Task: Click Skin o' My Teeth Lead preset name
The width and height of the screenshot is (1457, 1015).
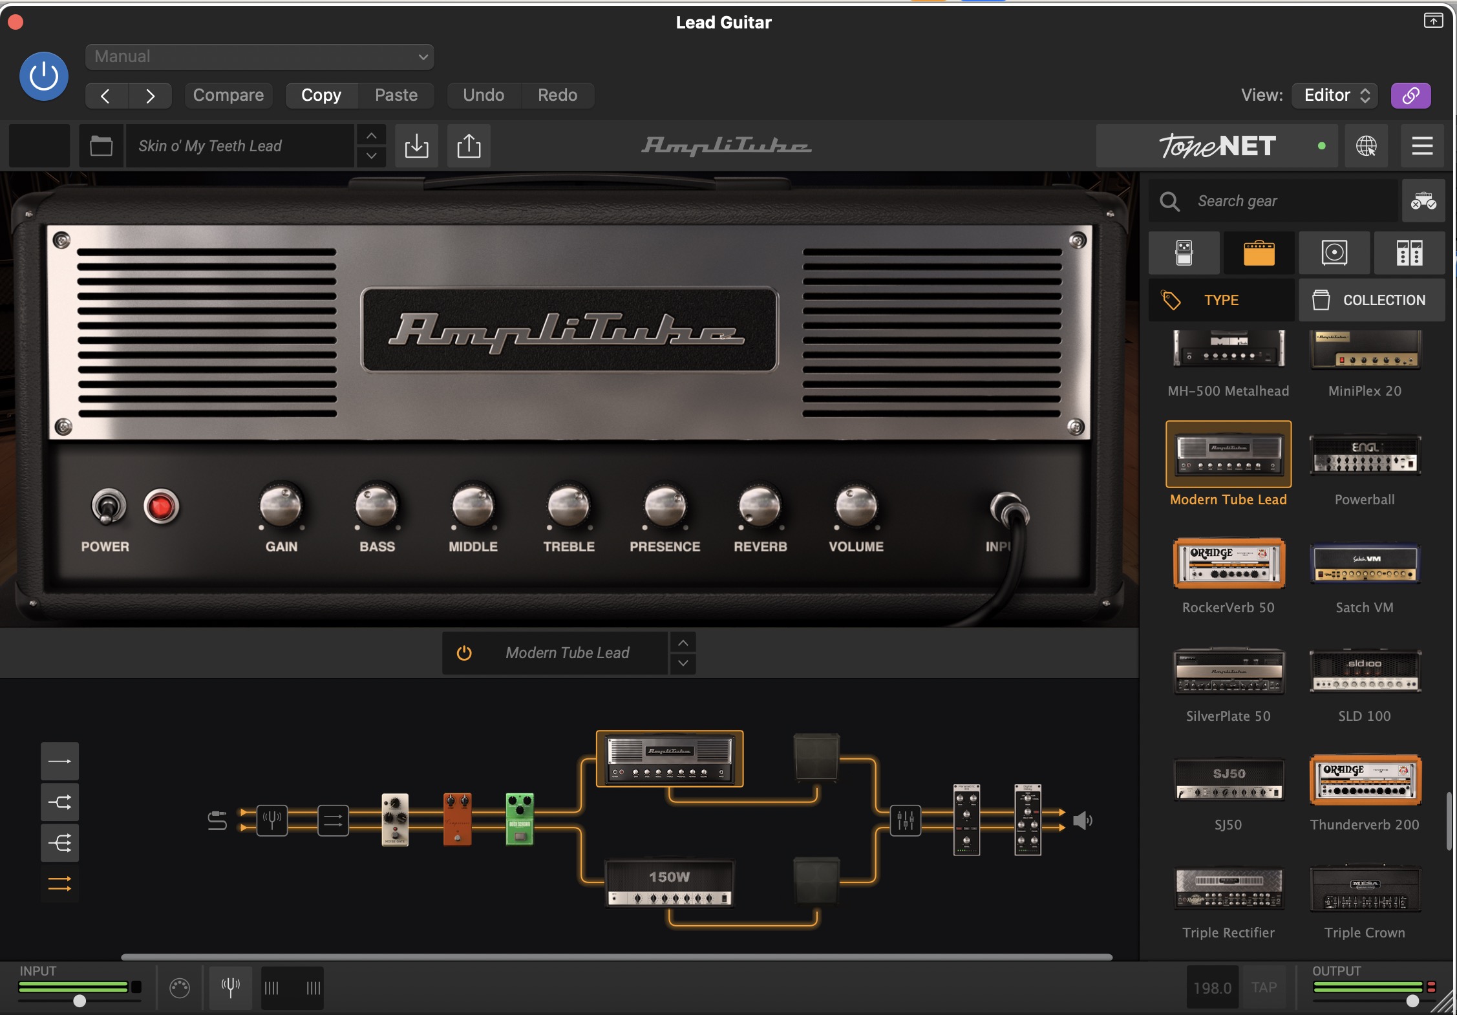Action: (240, 145)
